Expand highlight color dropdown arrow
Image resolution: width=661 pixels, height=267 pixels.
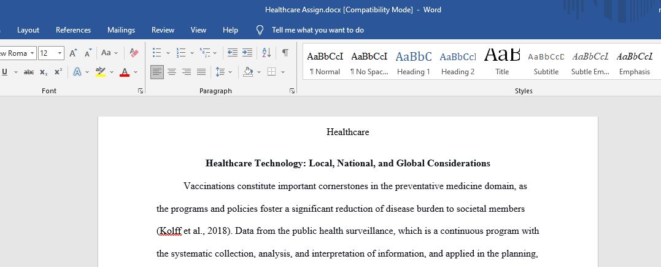point(112,72)
